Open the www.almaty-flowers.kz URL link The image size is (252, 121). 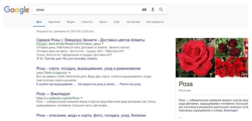coord(74,44)
